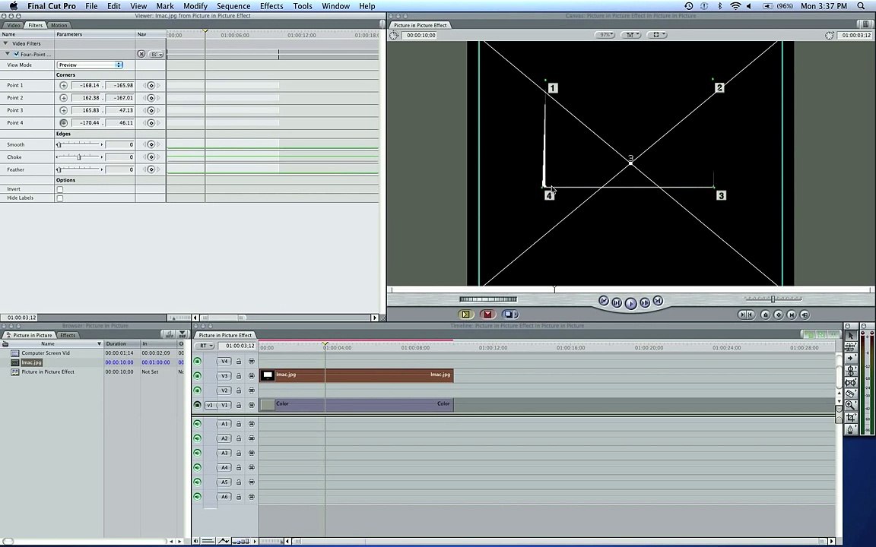Open the Effects menu in the menu bar
Viewport: 876px width, 547px height.
[x=271, y=6]
